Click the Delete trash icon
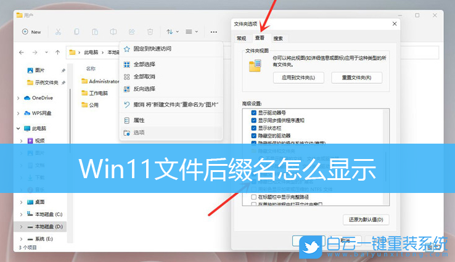The width and height of the screenshot is (455, 262). pyautogui.click(x=150, y=32)
